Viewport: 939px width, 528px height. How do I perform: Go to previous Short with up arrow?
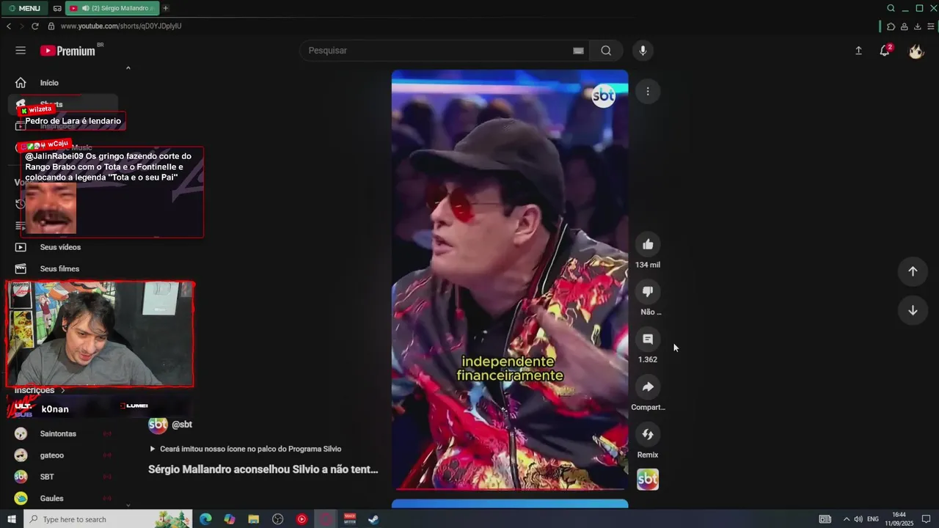[913, 271]
